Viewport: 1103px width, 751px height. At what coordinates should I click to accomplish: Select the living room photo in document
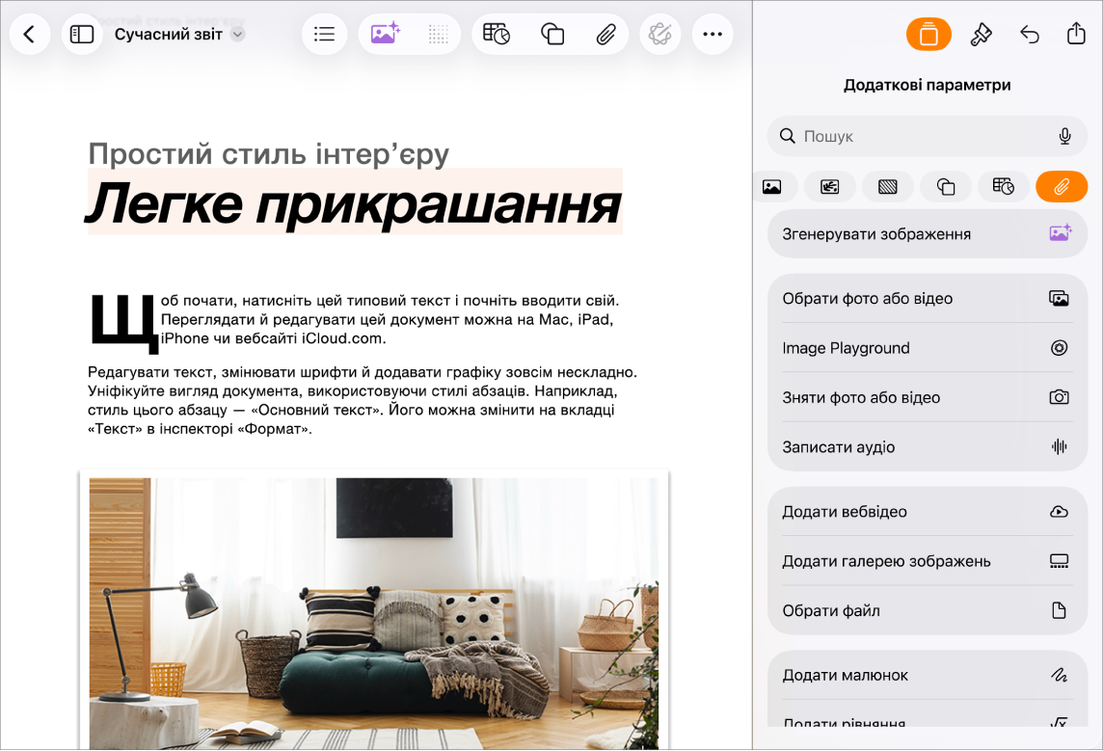click(x=373, y=613)
